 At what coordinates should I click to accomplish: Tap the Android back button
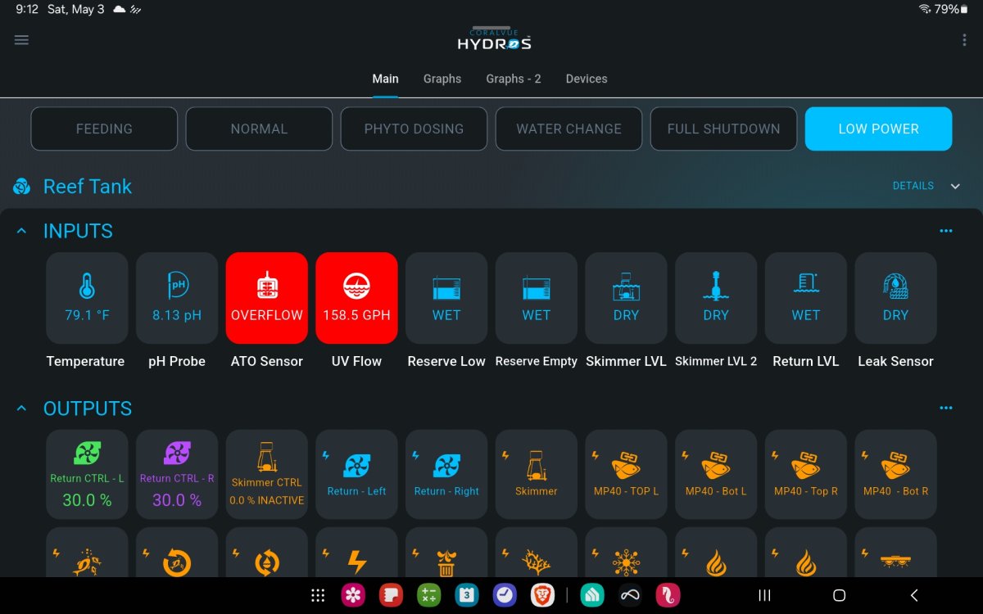point(914,596)
